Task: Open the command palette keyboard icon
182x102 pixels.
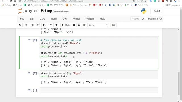Action: click(114, 25)
